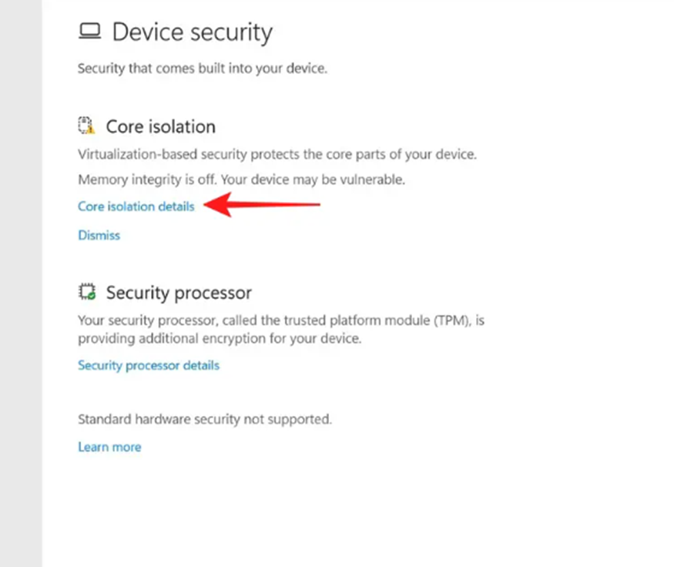Click the Device security page title
Viewport: 674px width, 567px height.
[x=192, y=32]
